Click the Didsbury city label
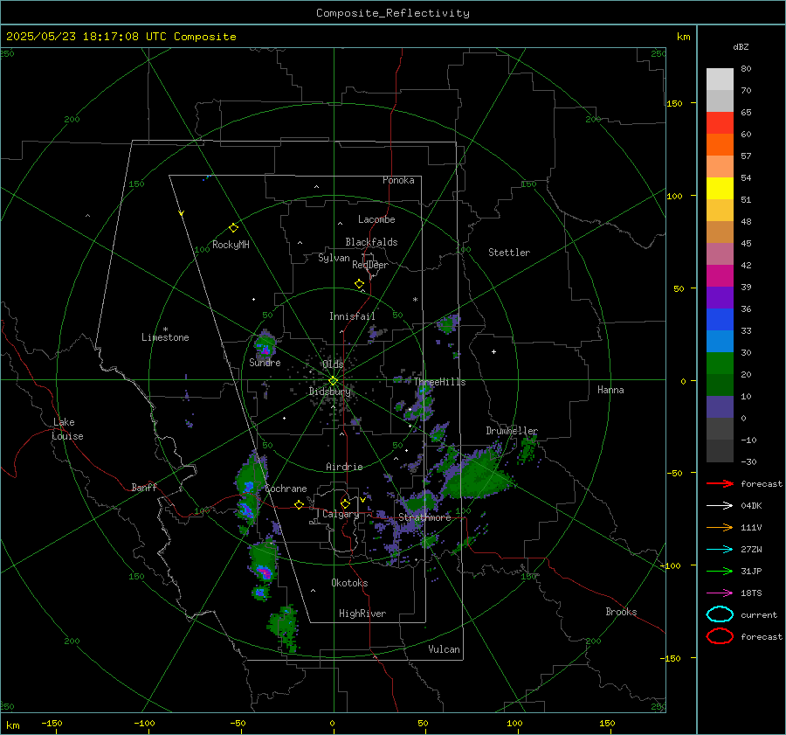 (329, 392)
